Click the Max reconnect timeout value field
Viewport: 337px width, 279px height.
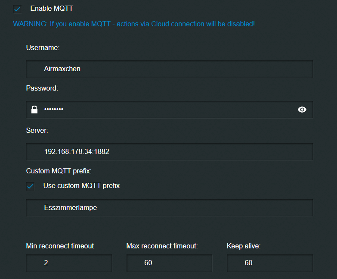[x=169, y=263]
